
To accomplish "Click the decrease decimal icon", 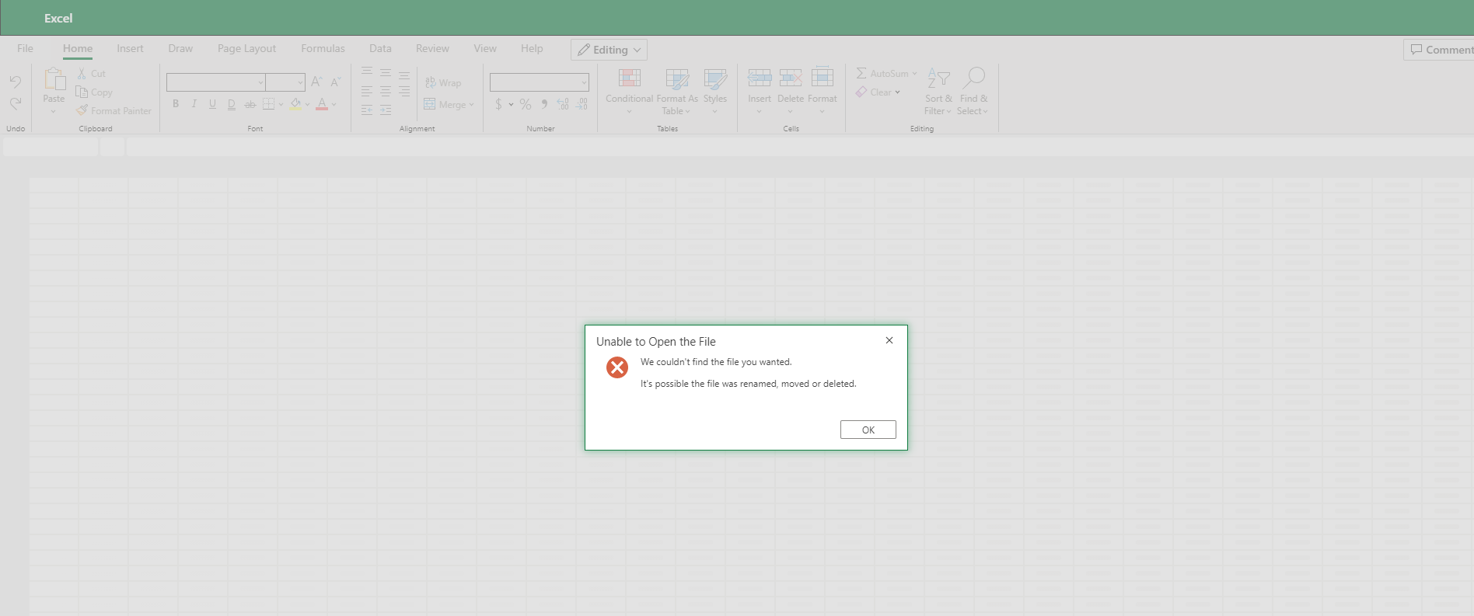I will coord(582,104).
